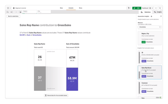Viewport: 168px width, 104px height.
Task: Close the Associative insights panel
Action: (x=161, y=16)
